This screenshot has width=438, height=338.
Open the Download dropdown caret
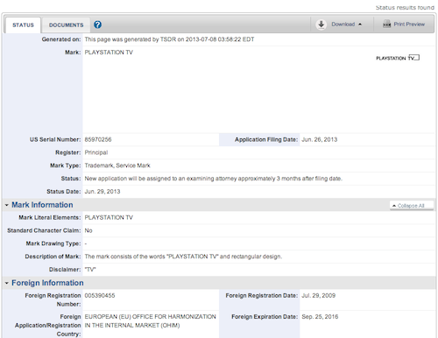tap(360, 25)
